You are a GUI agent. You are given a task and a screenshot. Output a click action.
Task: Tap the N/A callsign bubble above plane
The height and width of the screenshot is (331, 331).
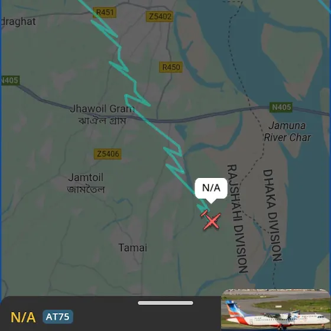tap(211, 188)
